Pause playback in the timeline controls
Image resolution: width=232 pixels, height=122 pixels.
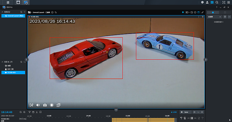192,118
